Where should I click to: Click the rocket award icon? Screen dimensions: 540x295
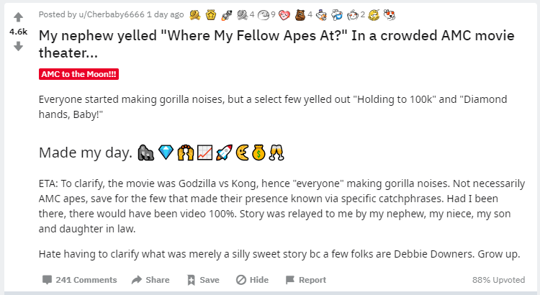[x=224, y=14]
